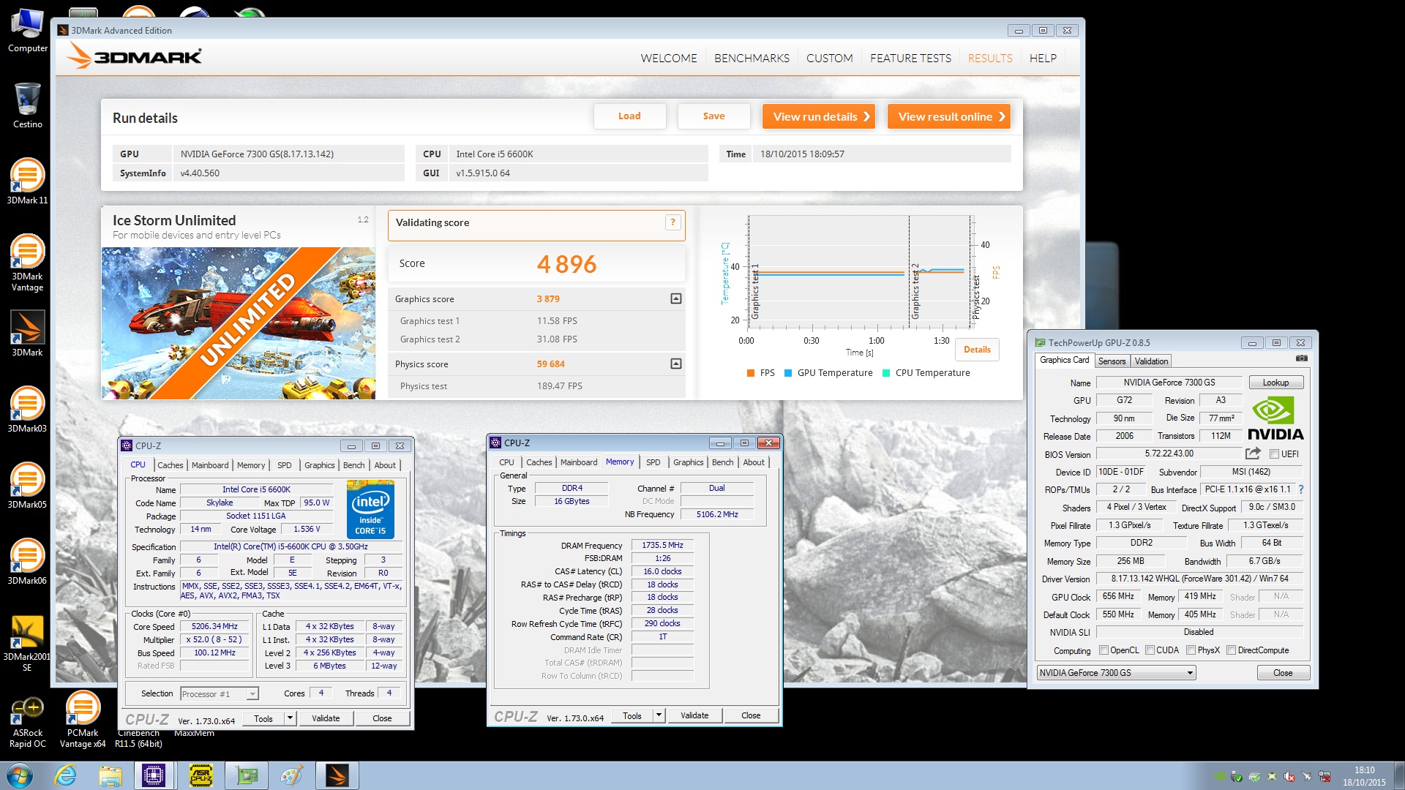The height and width of the screenshot is (790, 1405).
Task: Click the GPU-Z screenshot camera icon
Action: [x=1301, y=358]
